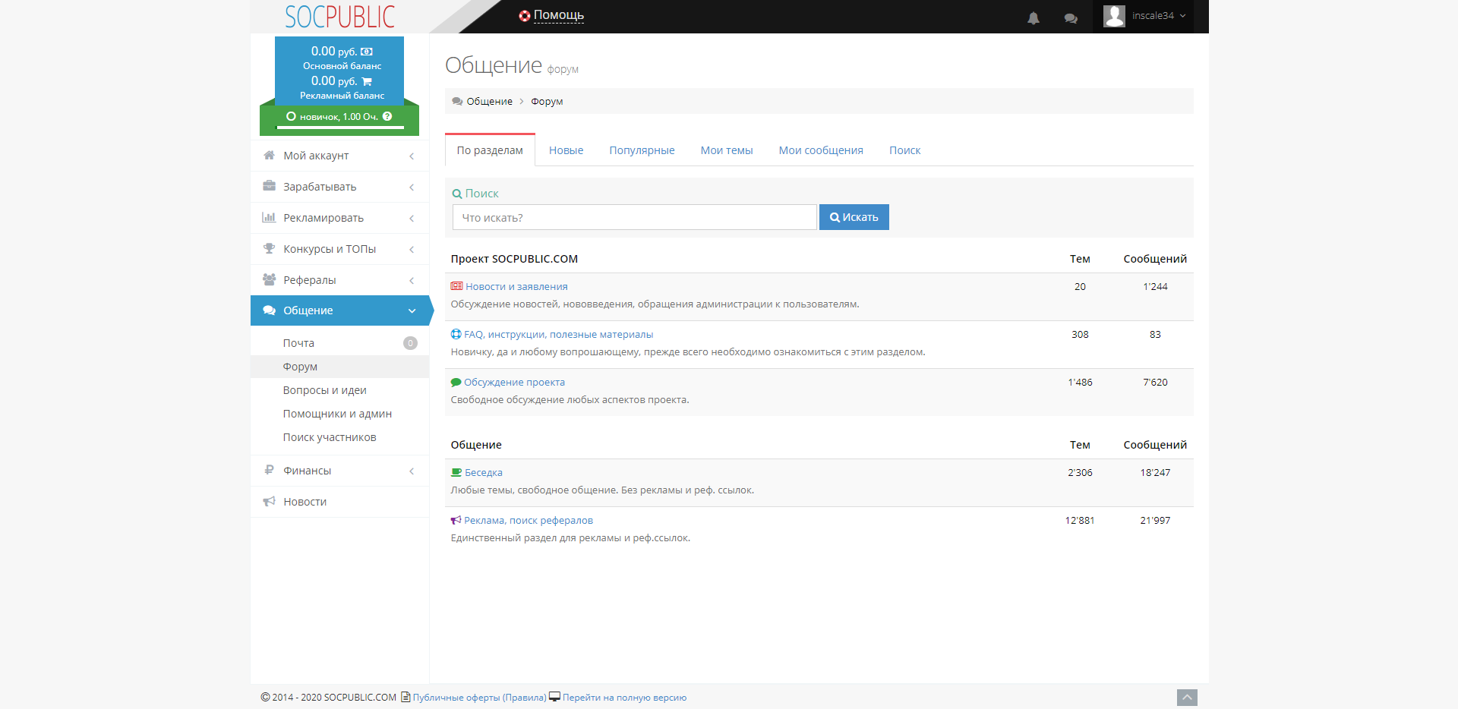
Task: Click the scroll-to-top arrow icon
Action: [1187, 698]
